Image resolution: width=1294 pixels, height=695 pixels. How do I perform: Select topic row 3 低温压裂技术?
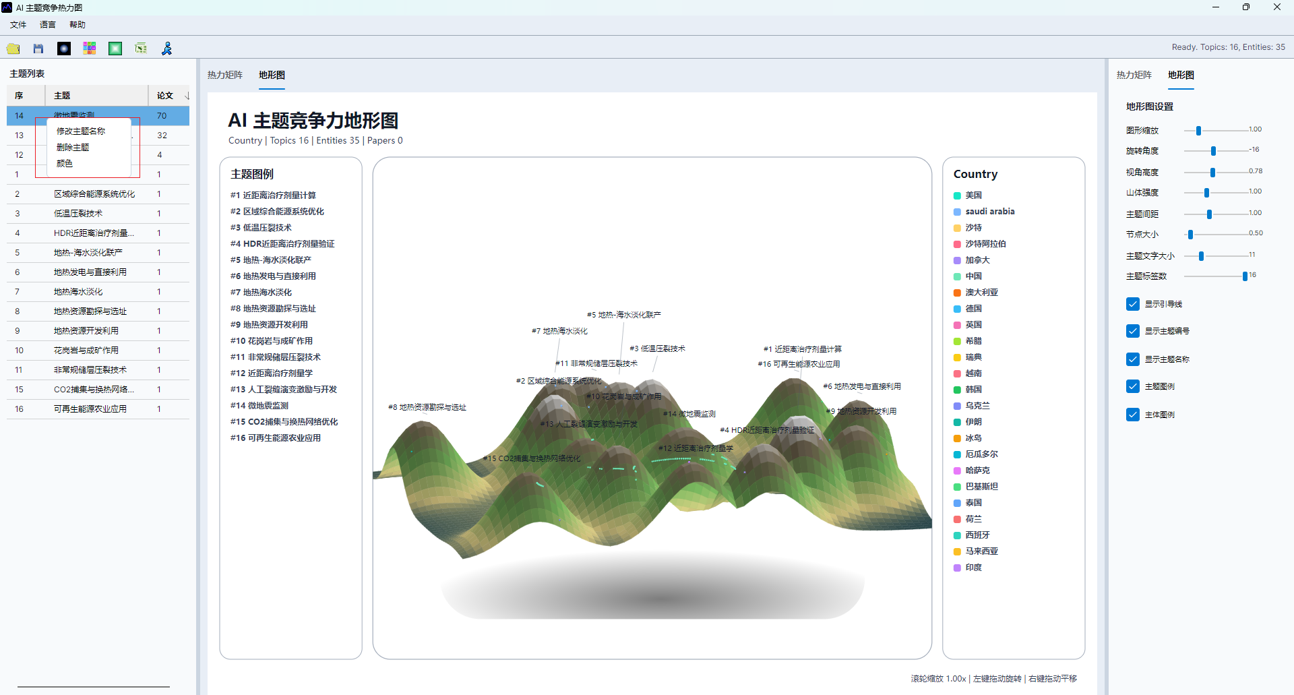[x=98, y=214]
